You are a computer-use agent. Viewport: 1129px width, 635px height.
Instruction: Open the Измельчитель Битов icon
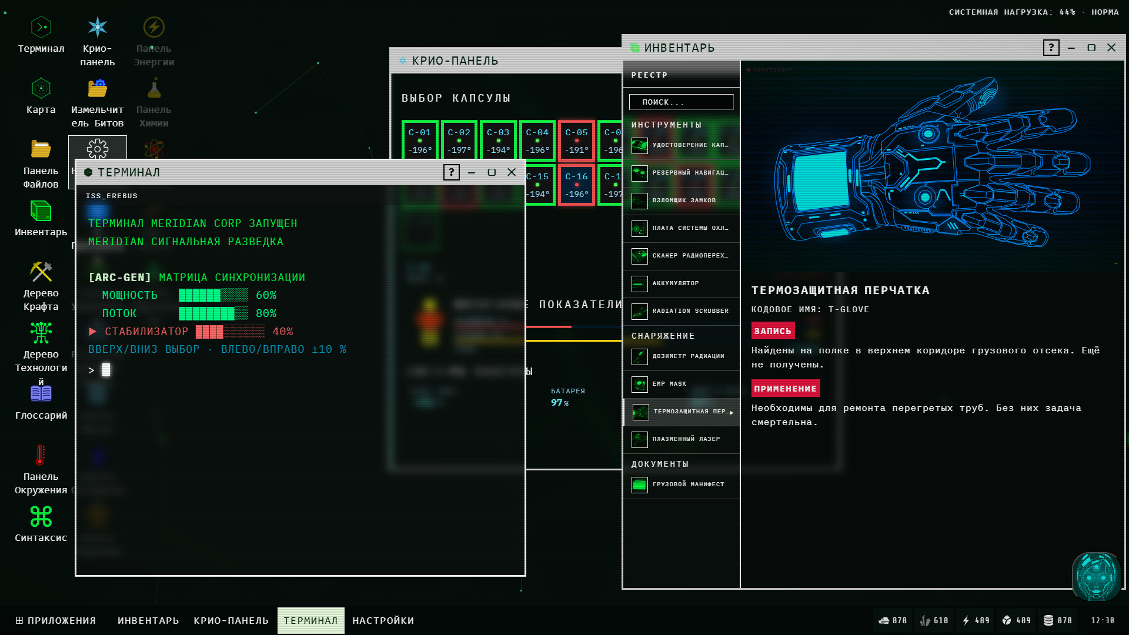pyautogui.click(x=97, y=103)
